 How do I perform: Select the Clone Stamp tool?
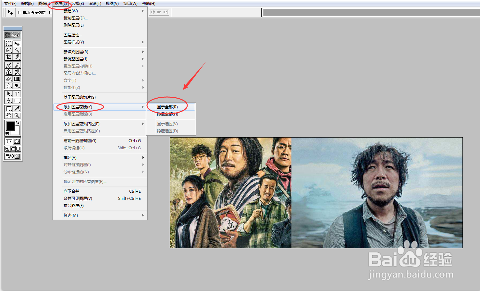pyautogui.click(x=9, y=72)
